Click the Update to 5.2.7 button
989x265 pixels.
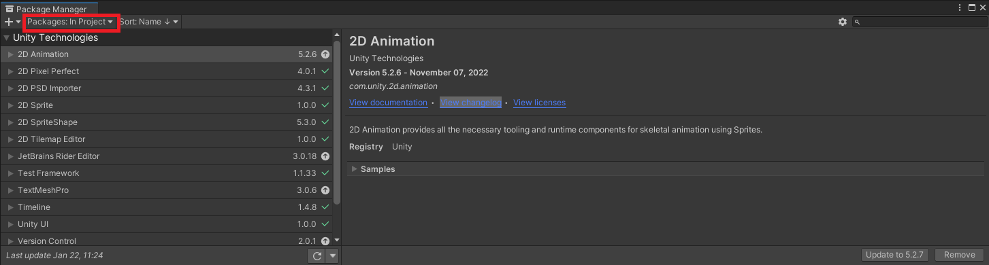coord(895,255)
